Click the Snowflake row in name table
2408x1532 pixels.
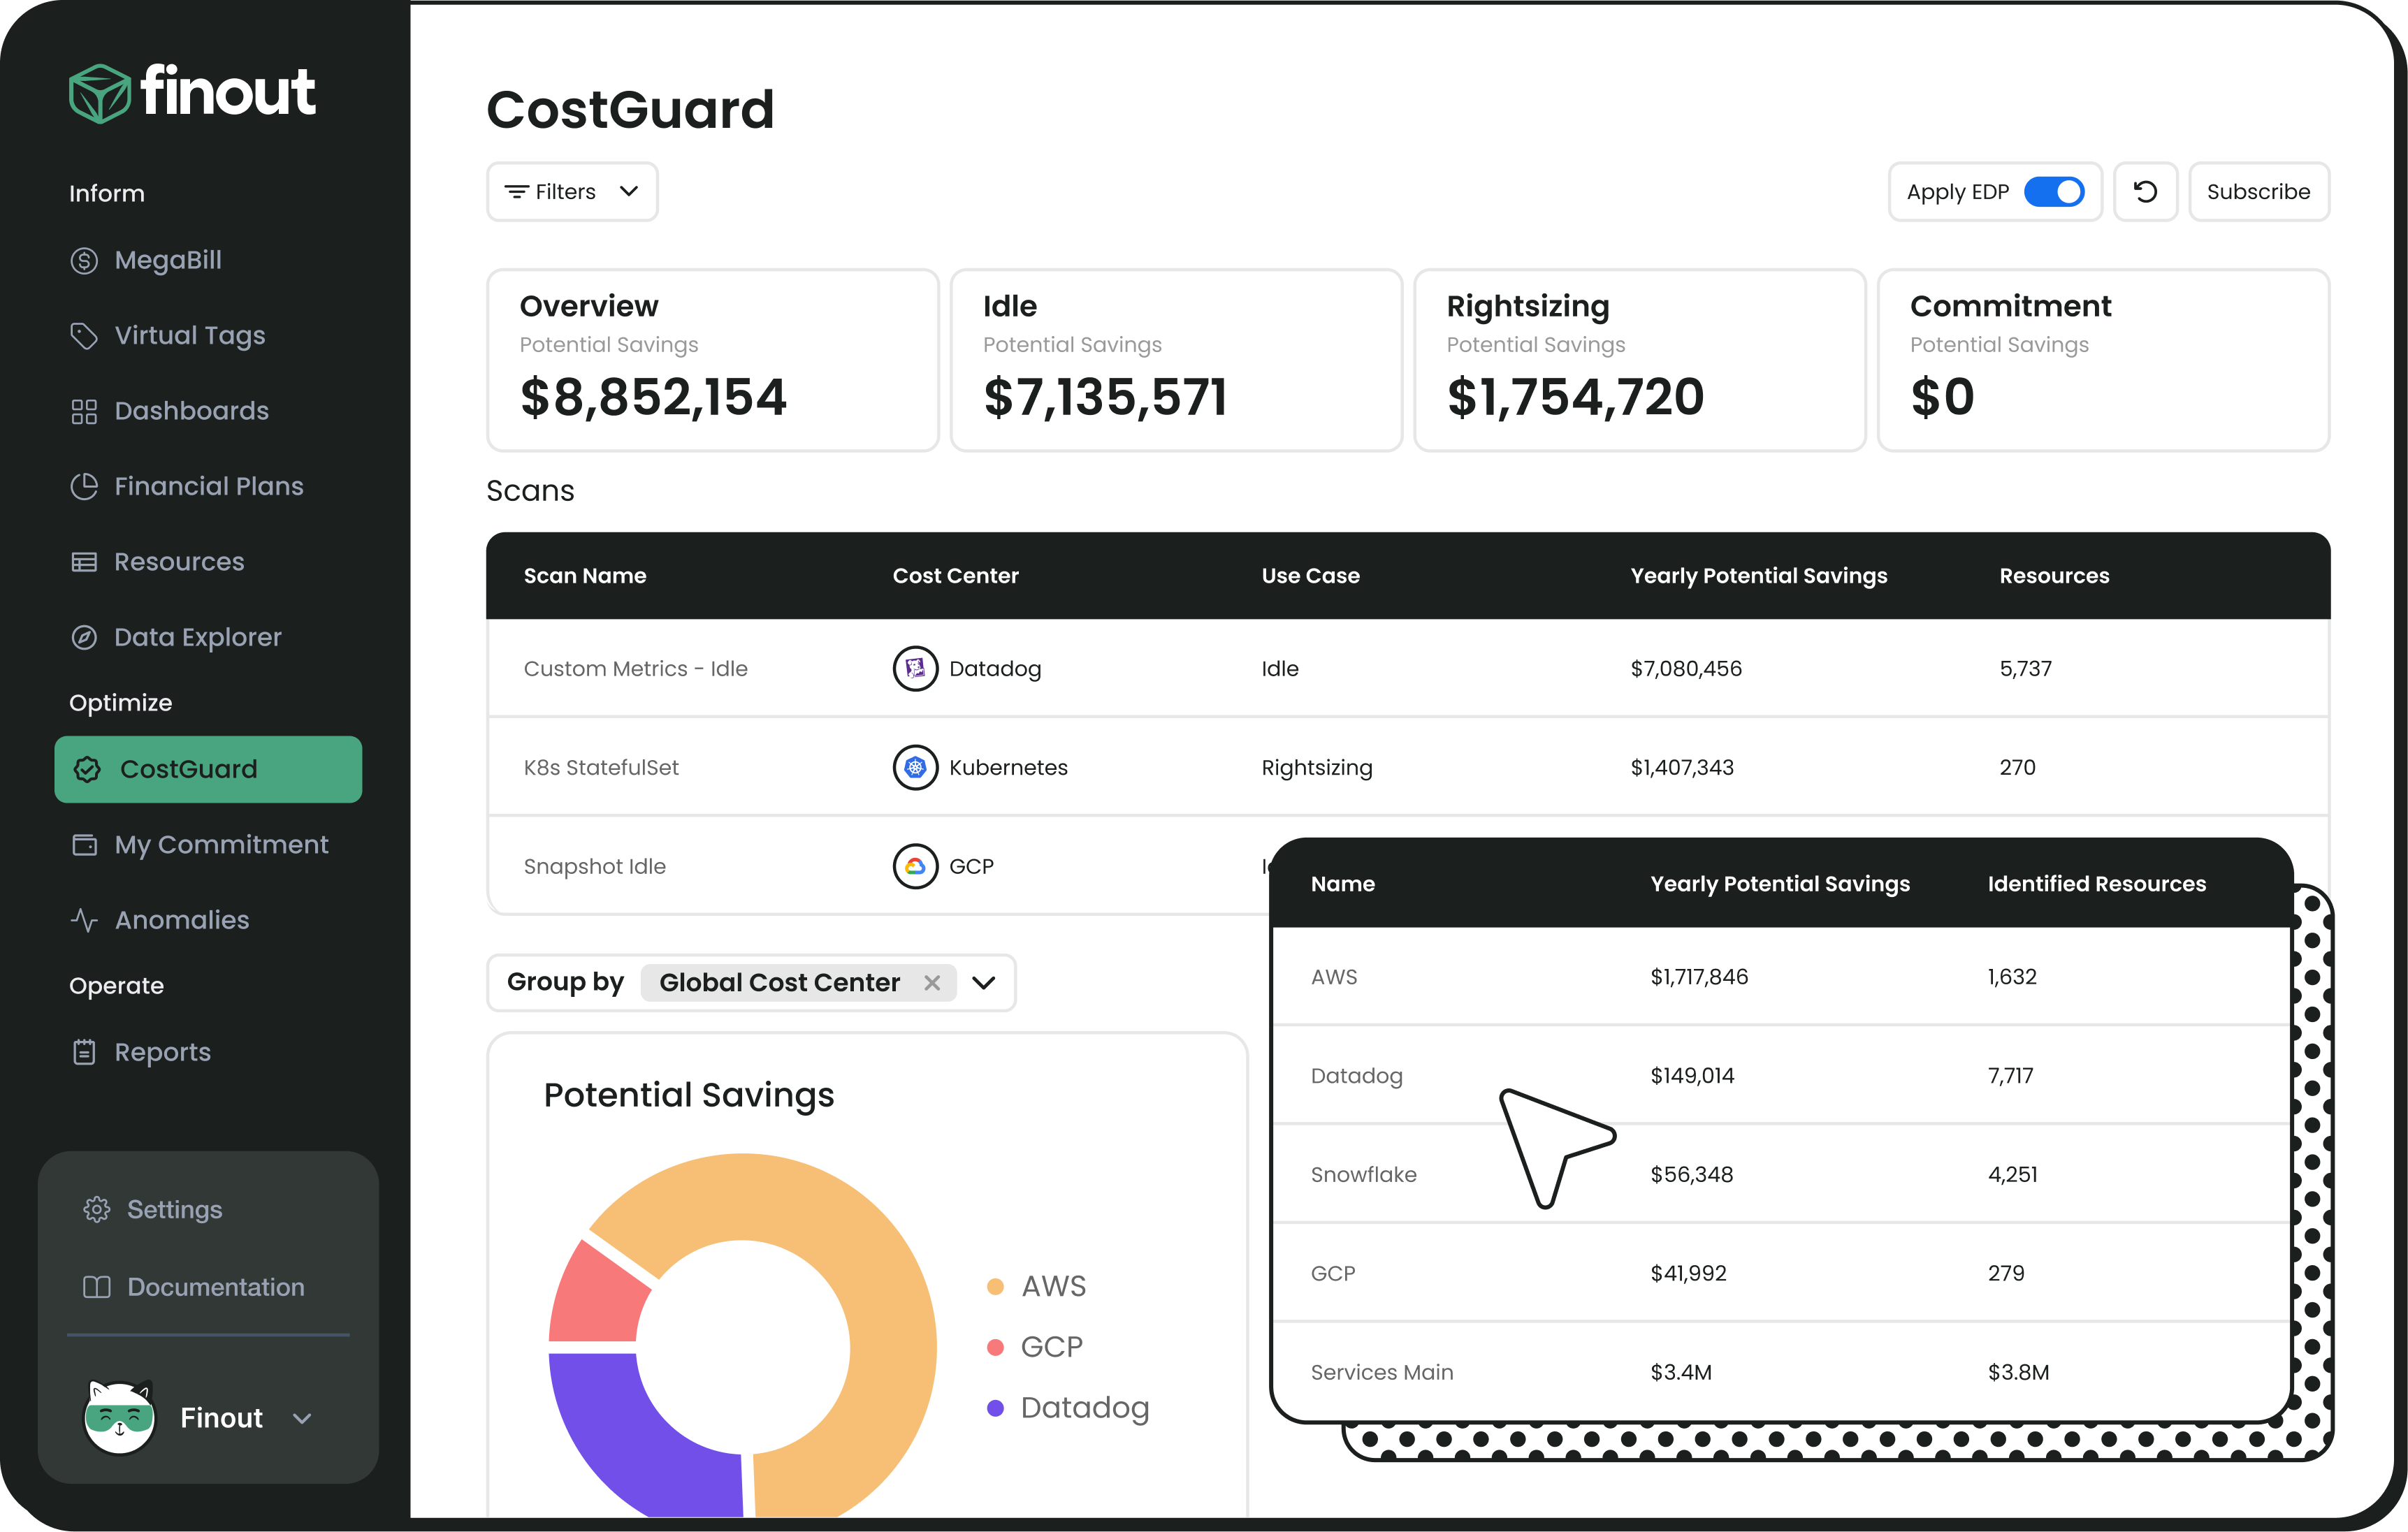coord(1781,1175)
